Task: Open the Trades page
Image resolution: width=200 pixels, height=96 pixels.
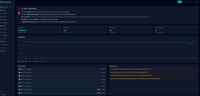Action: (7, 10)
